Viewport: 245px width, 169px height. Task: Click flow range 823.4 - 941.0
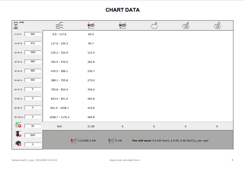tap(59, 99)
